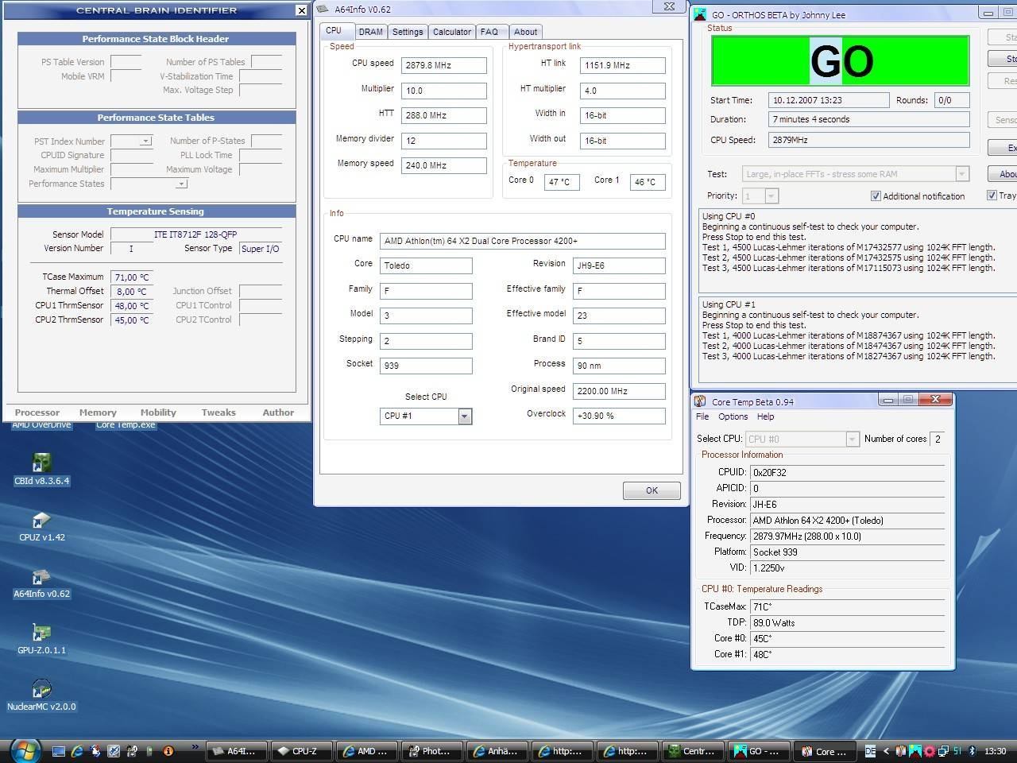Click the OK button in A64Info
Image resolution: width=1017 pixels, height=763 pixels.
(652, 490)
